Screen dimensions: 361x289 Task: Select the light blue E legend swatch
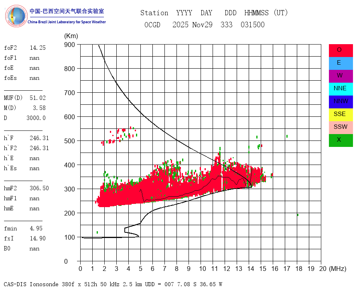[341, 63]
